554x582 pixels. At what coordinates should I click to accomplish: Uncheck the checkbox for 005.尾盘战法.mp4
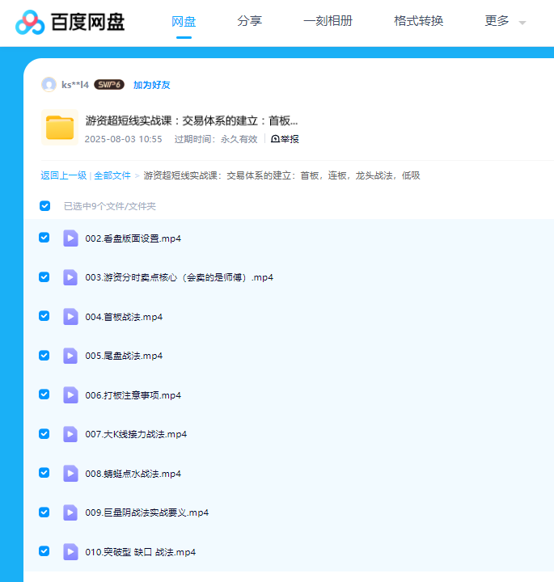tap(44, 356)
